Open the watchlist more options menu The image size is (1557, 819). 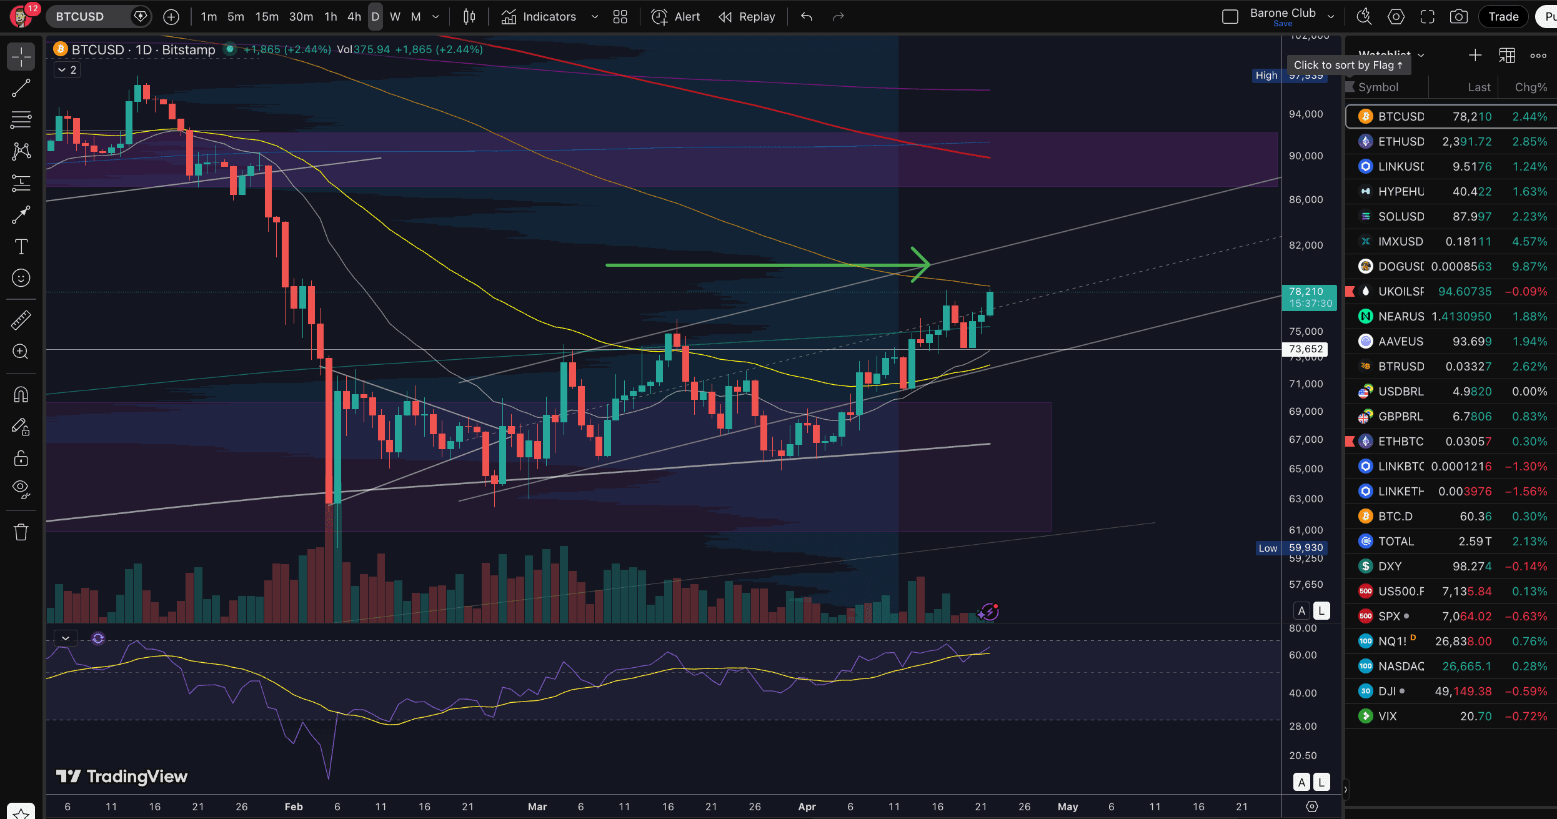click(x=1538, y=56)
